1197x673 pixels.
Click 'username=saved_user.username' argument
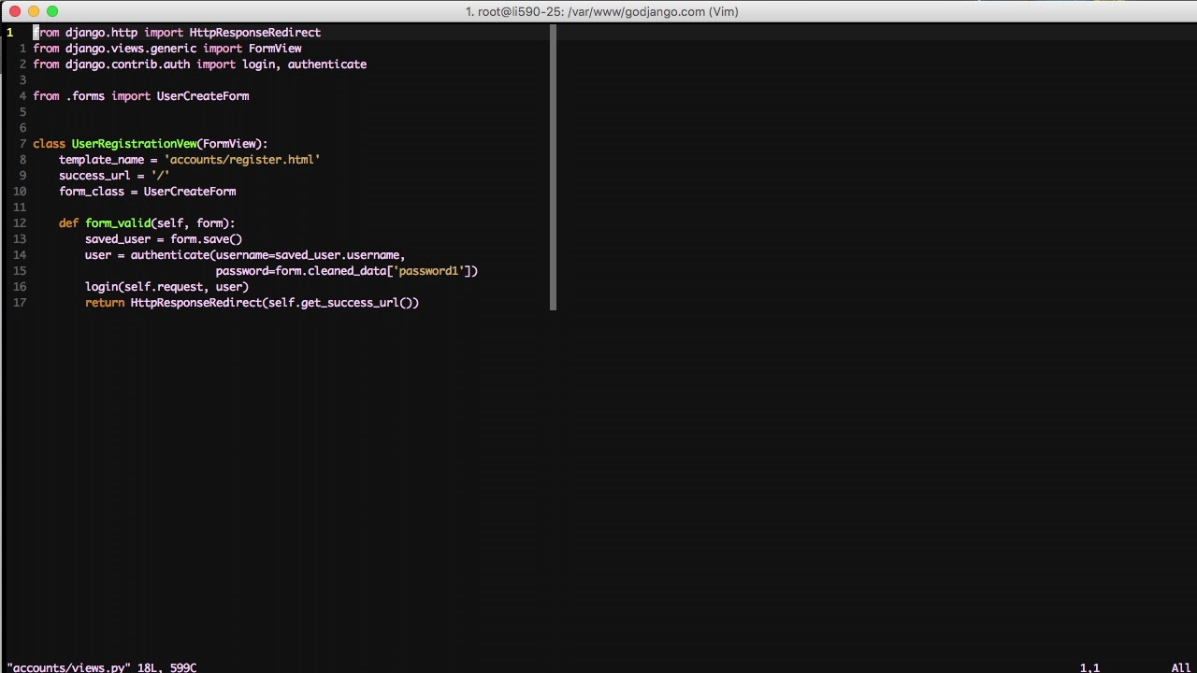click(x=309, y=255)
